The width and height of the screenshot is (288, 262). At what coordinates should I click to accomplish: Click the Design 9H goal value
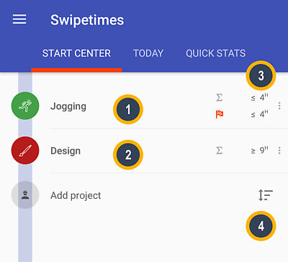pyautogui.click(x=260, y=150)
